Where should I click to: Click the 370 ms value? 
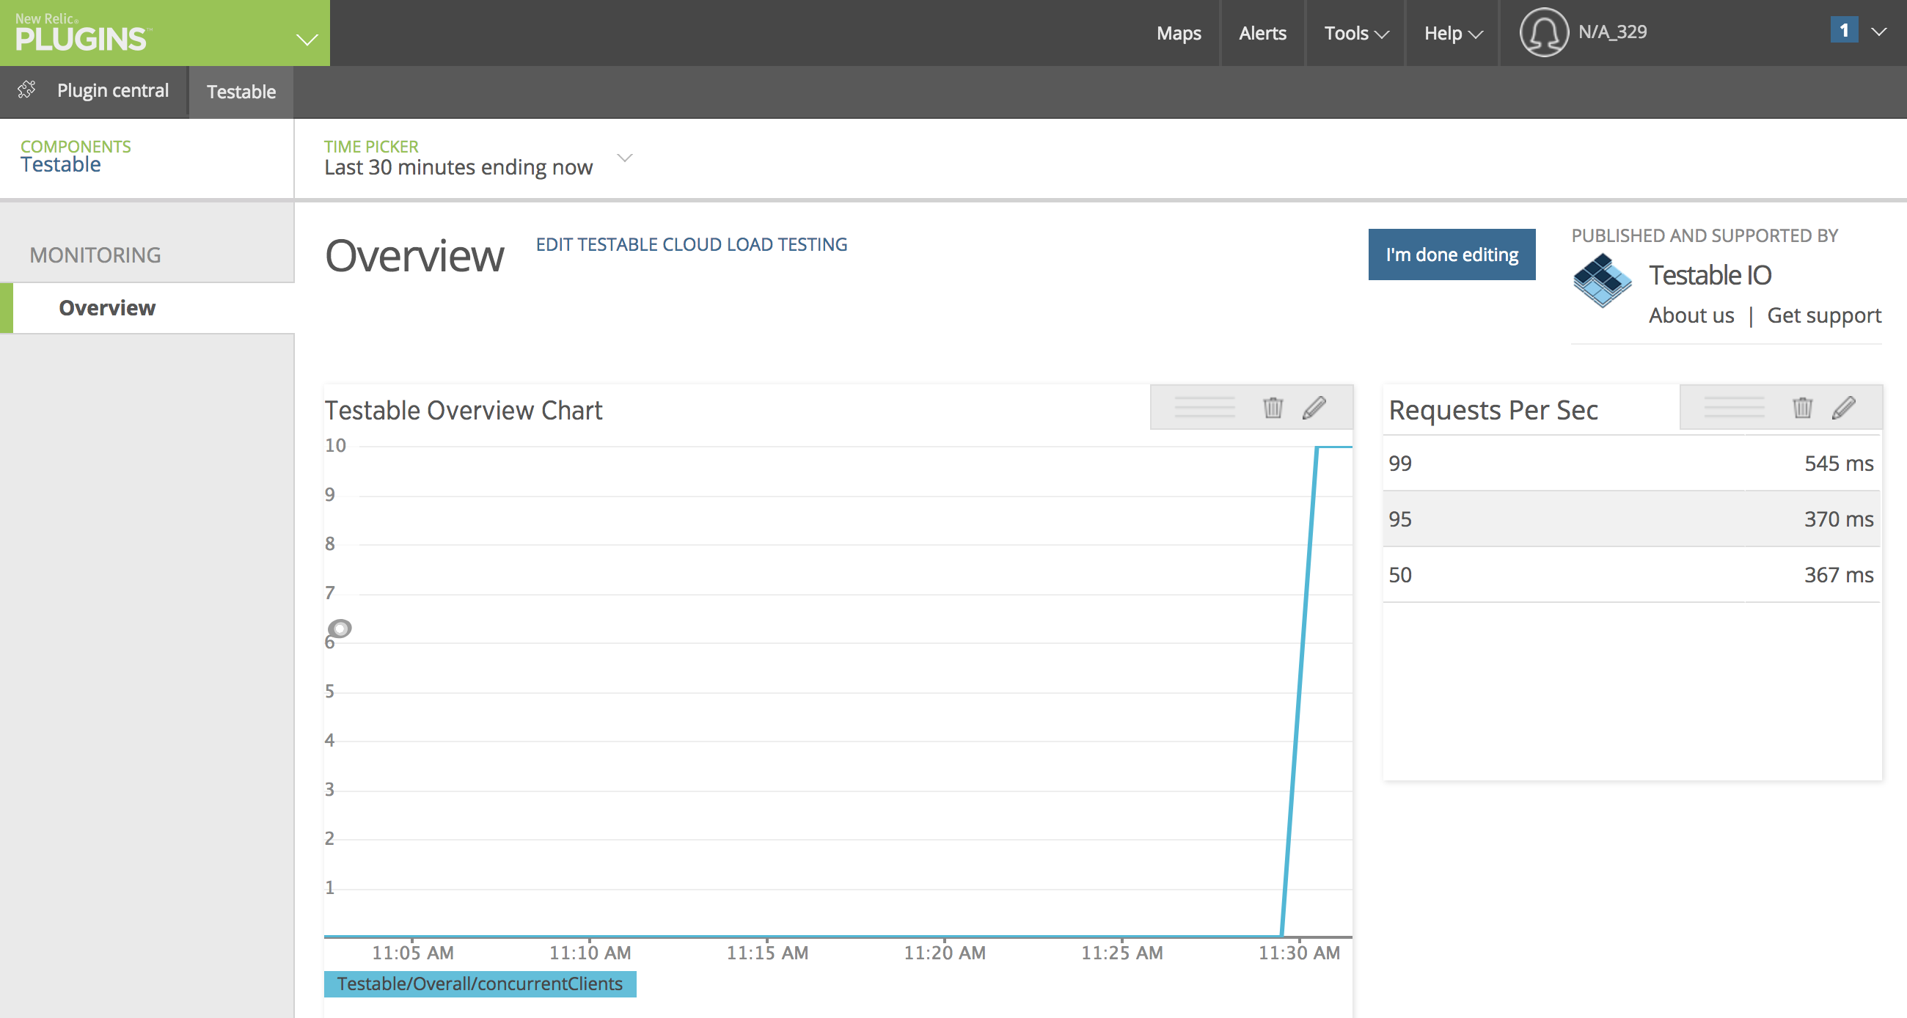pos(1838,519)
